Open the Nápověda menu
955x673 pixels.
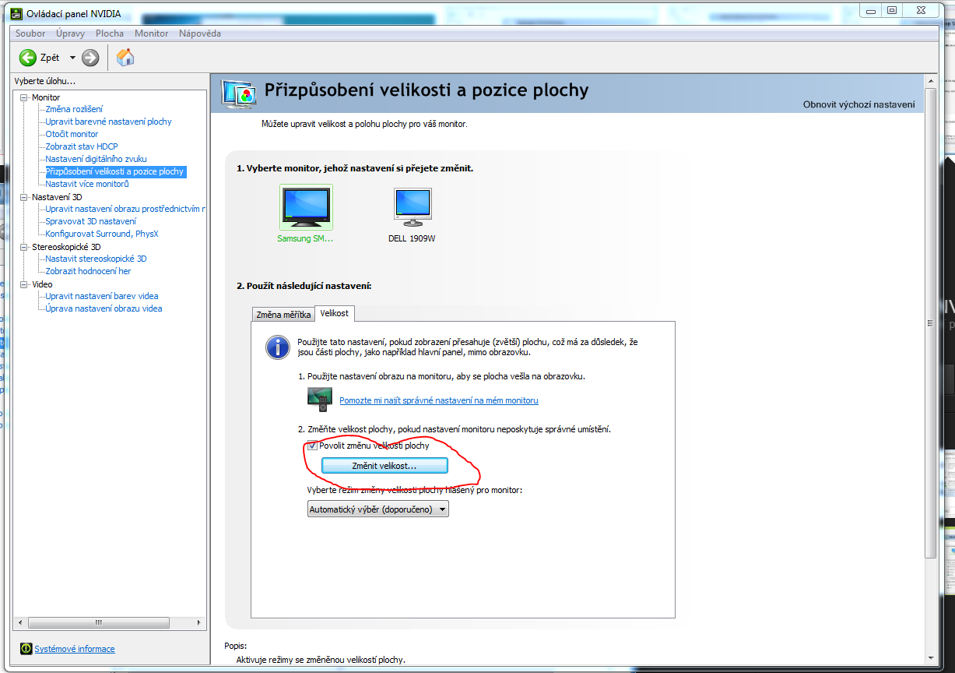tap(199, 33)
